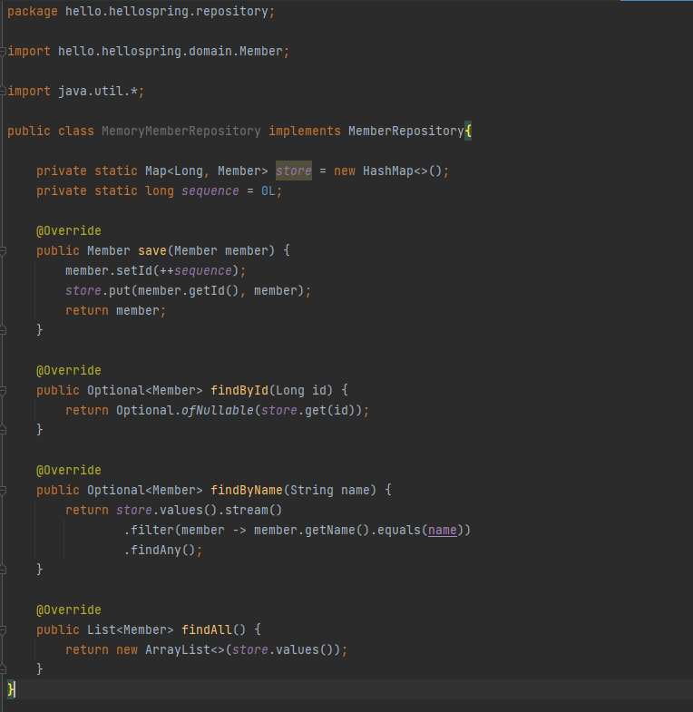Click the new keyword before HashMap
Image resolution: width=693 pixels, height=712 pixels.
point(345,171)
